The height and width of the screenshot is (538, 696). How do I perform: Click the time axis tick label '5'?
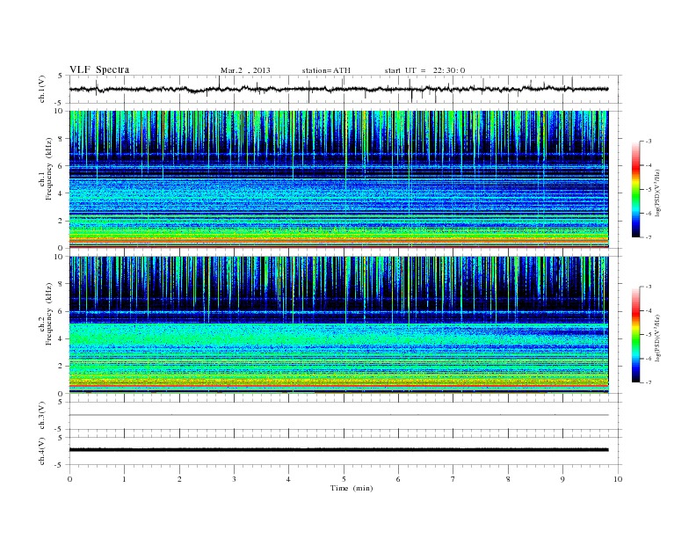click(344, 479)
